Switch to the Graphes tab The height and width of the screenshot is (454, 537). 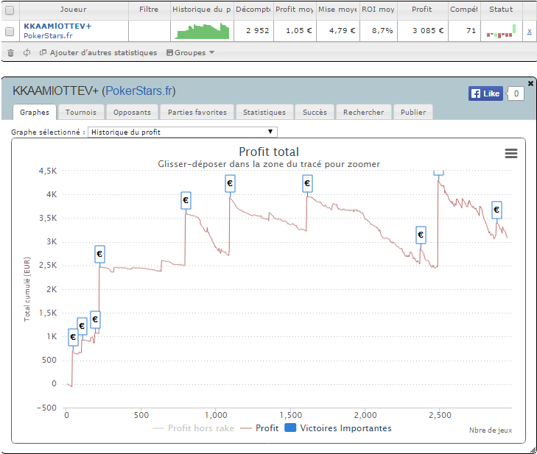pos(35,113)
